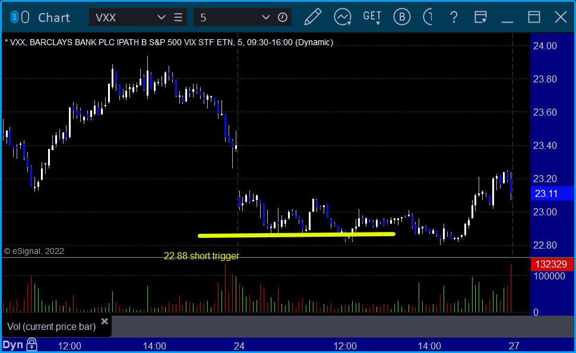This screenshot has height=353, width=576.
Task: Click the 27 date label on time axis
Action: pos(514,346)
